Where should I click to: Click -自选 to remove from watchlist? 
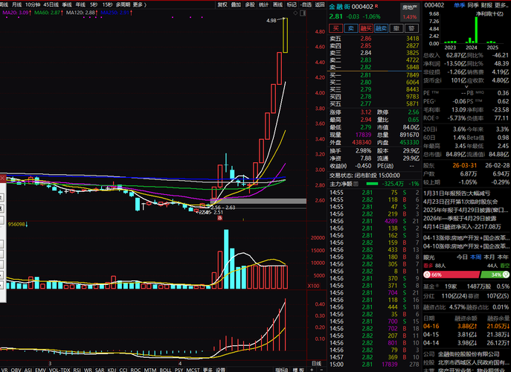pos(306,4)
